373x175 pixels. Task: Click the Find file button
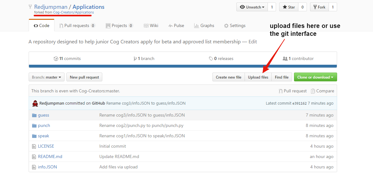[282, 77]
